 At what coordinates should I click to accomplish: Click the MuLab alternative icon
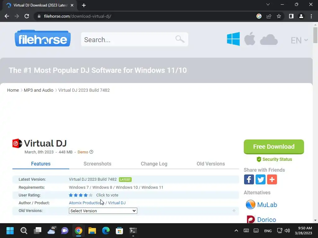pos(251,205)
